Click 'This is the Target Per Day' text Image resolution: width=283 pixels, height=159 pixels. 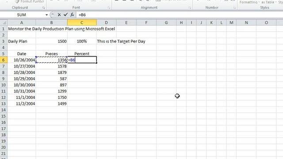[121, 41]
